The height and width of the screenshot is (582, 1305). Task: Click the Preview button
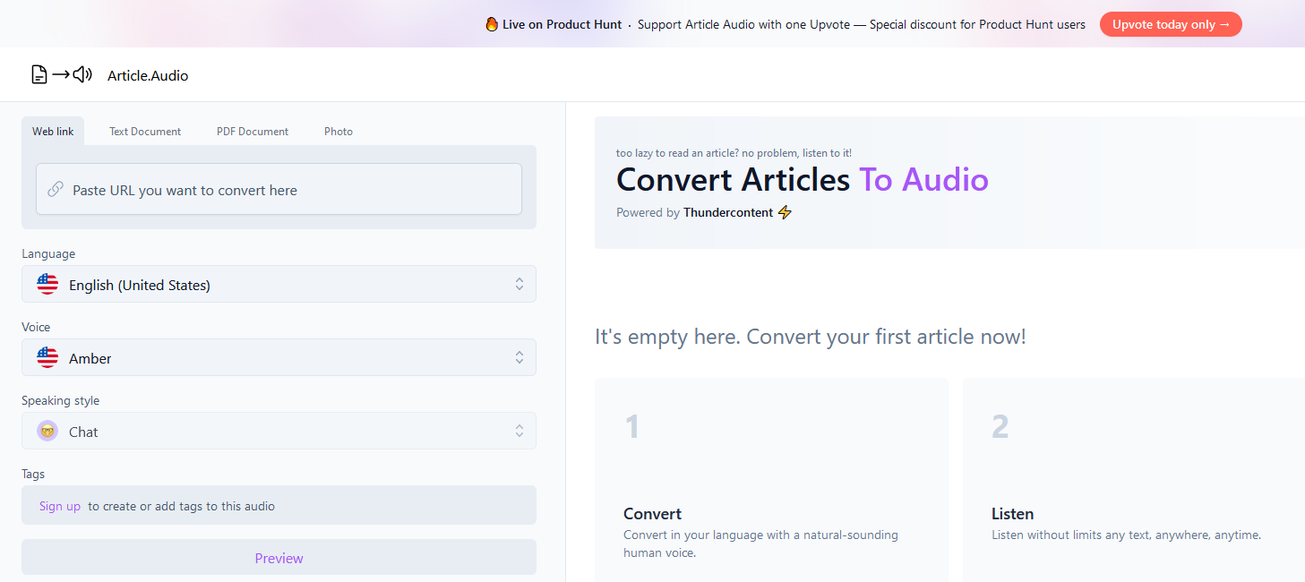coord(279,557)
